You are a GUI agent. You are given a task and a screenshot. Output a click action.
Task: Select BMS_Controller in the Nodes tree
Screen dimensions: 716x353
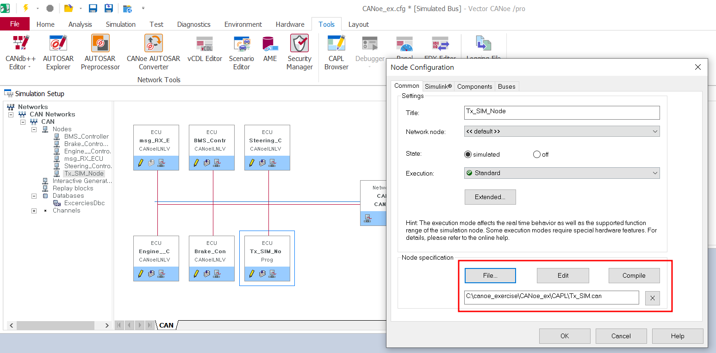87,136
